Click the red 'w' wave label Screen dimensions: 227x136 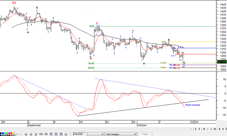point(91,58)
